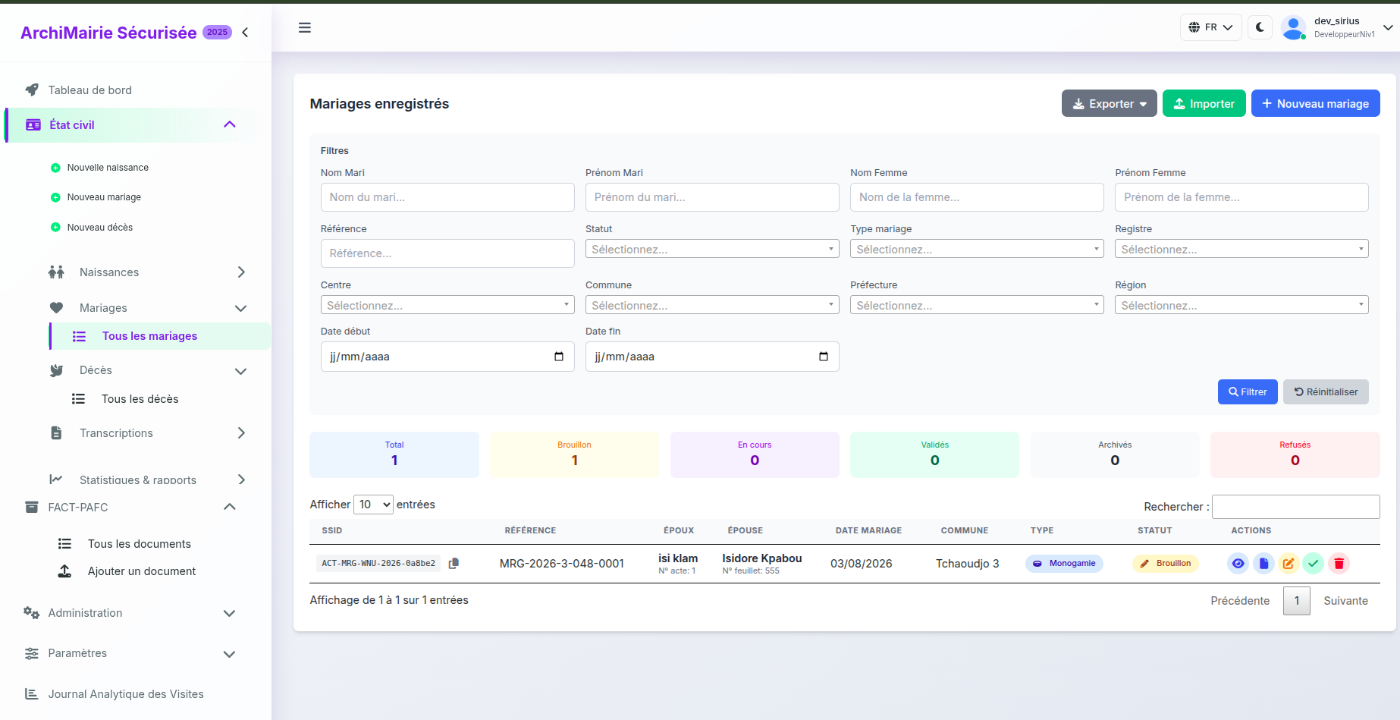Open the Exporter dropdown
Screen dimensions: 1400x720
[x=1109, y=103]
